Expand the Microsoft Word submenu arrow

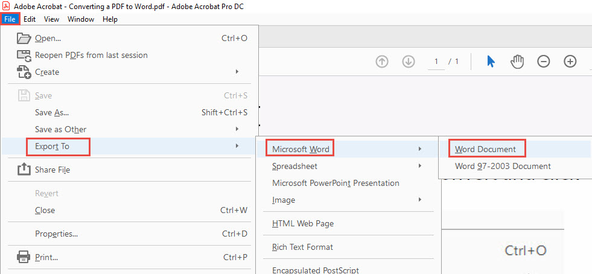(420, 149)
